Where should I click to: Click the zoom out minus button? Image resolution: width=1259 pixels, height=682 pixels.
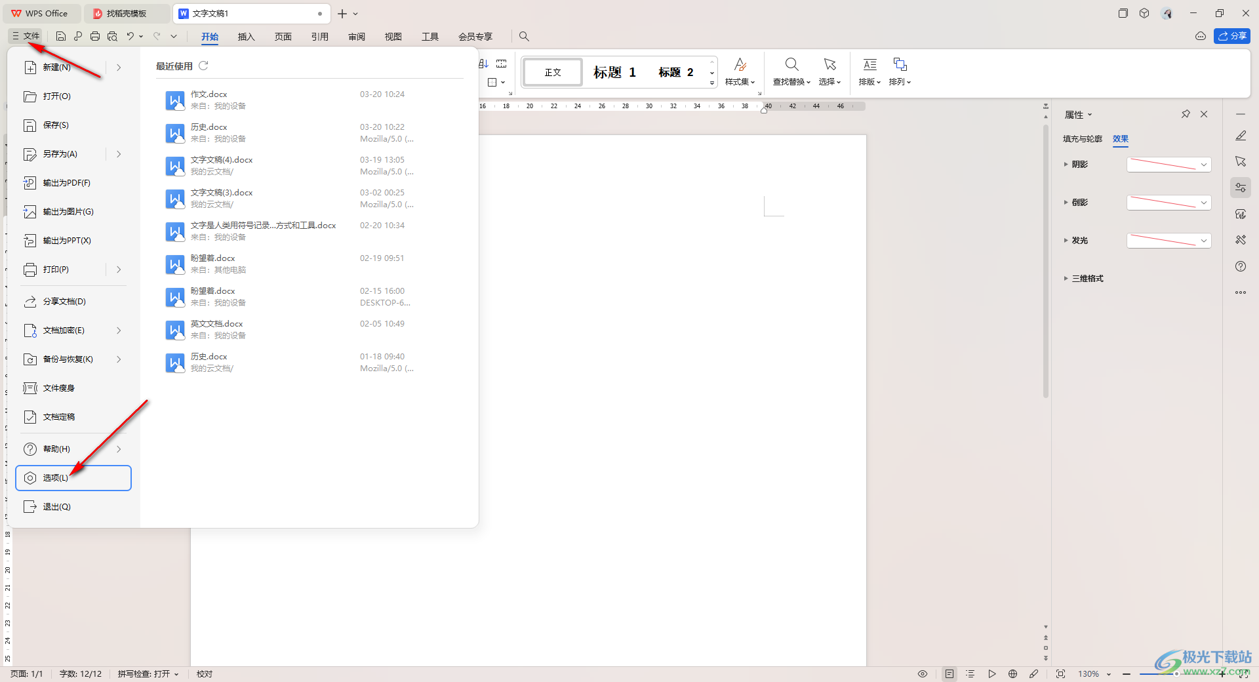[x=1127, y=673]
